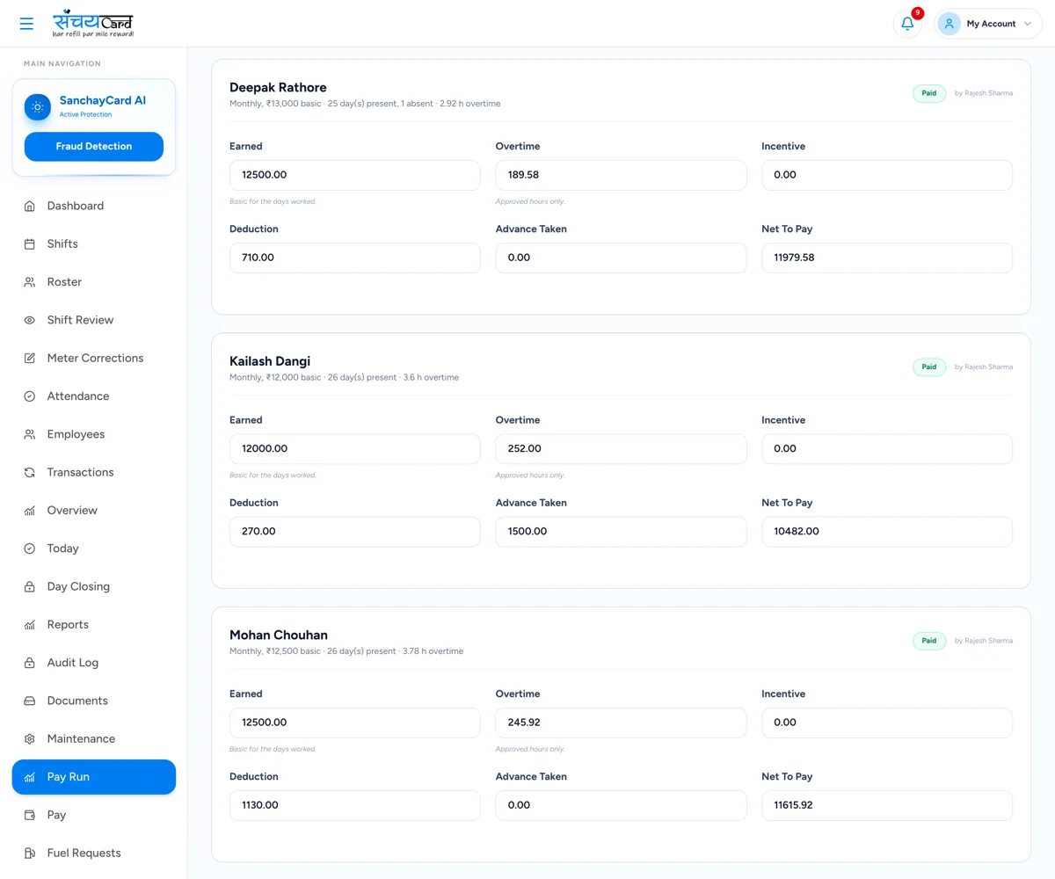Open the Reports menu item
The width and height of the screenshot is (1055, 879).
click(94, 625)
